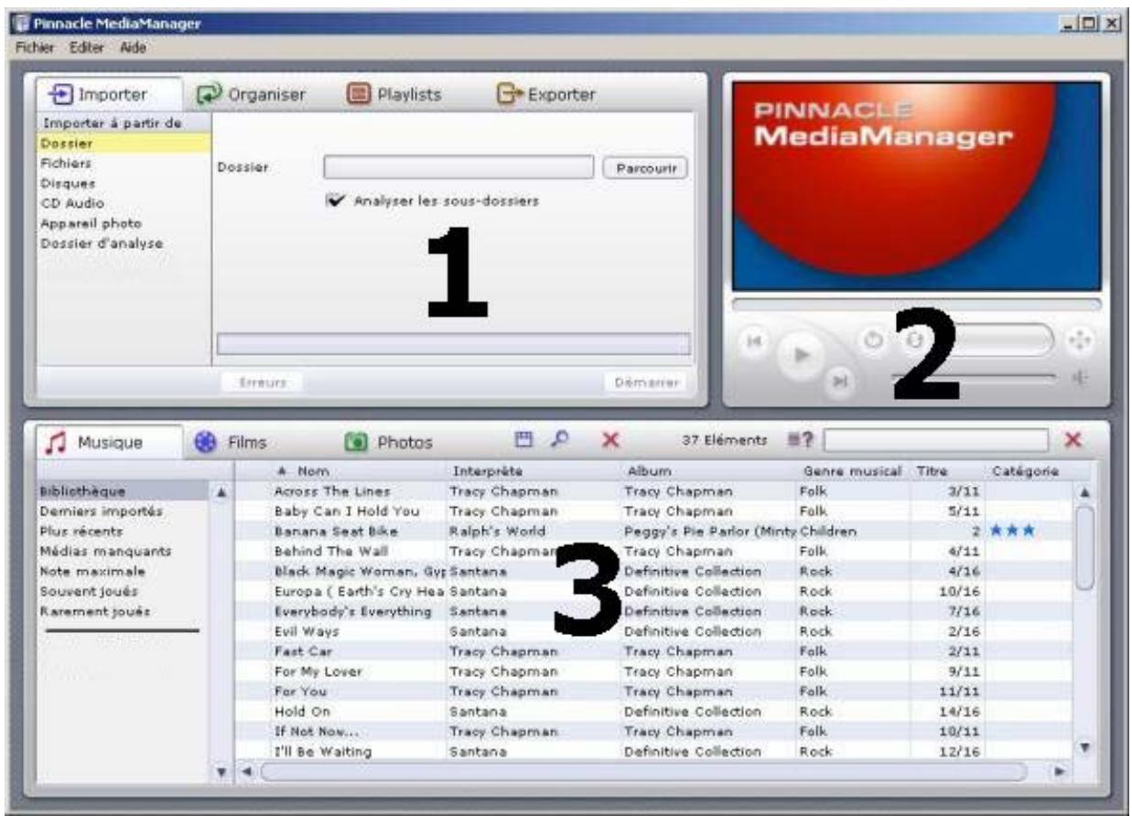The image size is (1132, 816).
Task: Click the track list scroll down arrow
Action: (1086, 746)
